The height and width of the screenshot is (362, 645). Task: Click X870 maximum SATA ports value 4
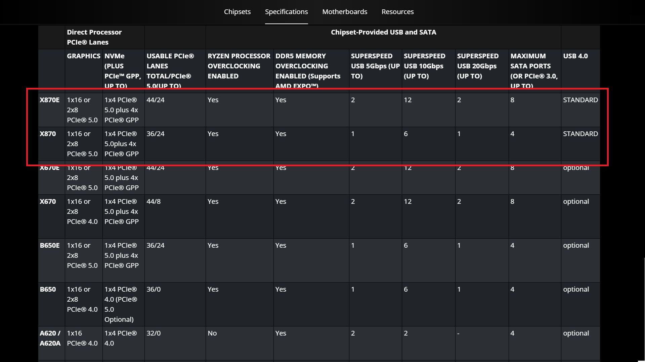tap(512, 134)
